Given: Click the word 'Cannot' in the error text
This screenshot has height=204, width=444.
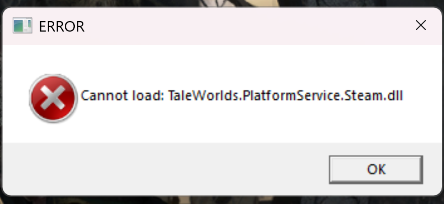Looking at the screenshot, I should click(104, 96).
